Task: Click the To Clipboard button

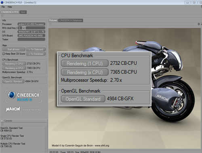Action: tap(36, 50)
